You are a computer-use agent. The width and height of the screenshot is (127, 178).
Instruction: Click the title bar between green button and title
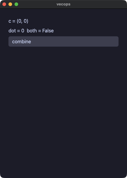pyautogui.click(x=37, y=4)
